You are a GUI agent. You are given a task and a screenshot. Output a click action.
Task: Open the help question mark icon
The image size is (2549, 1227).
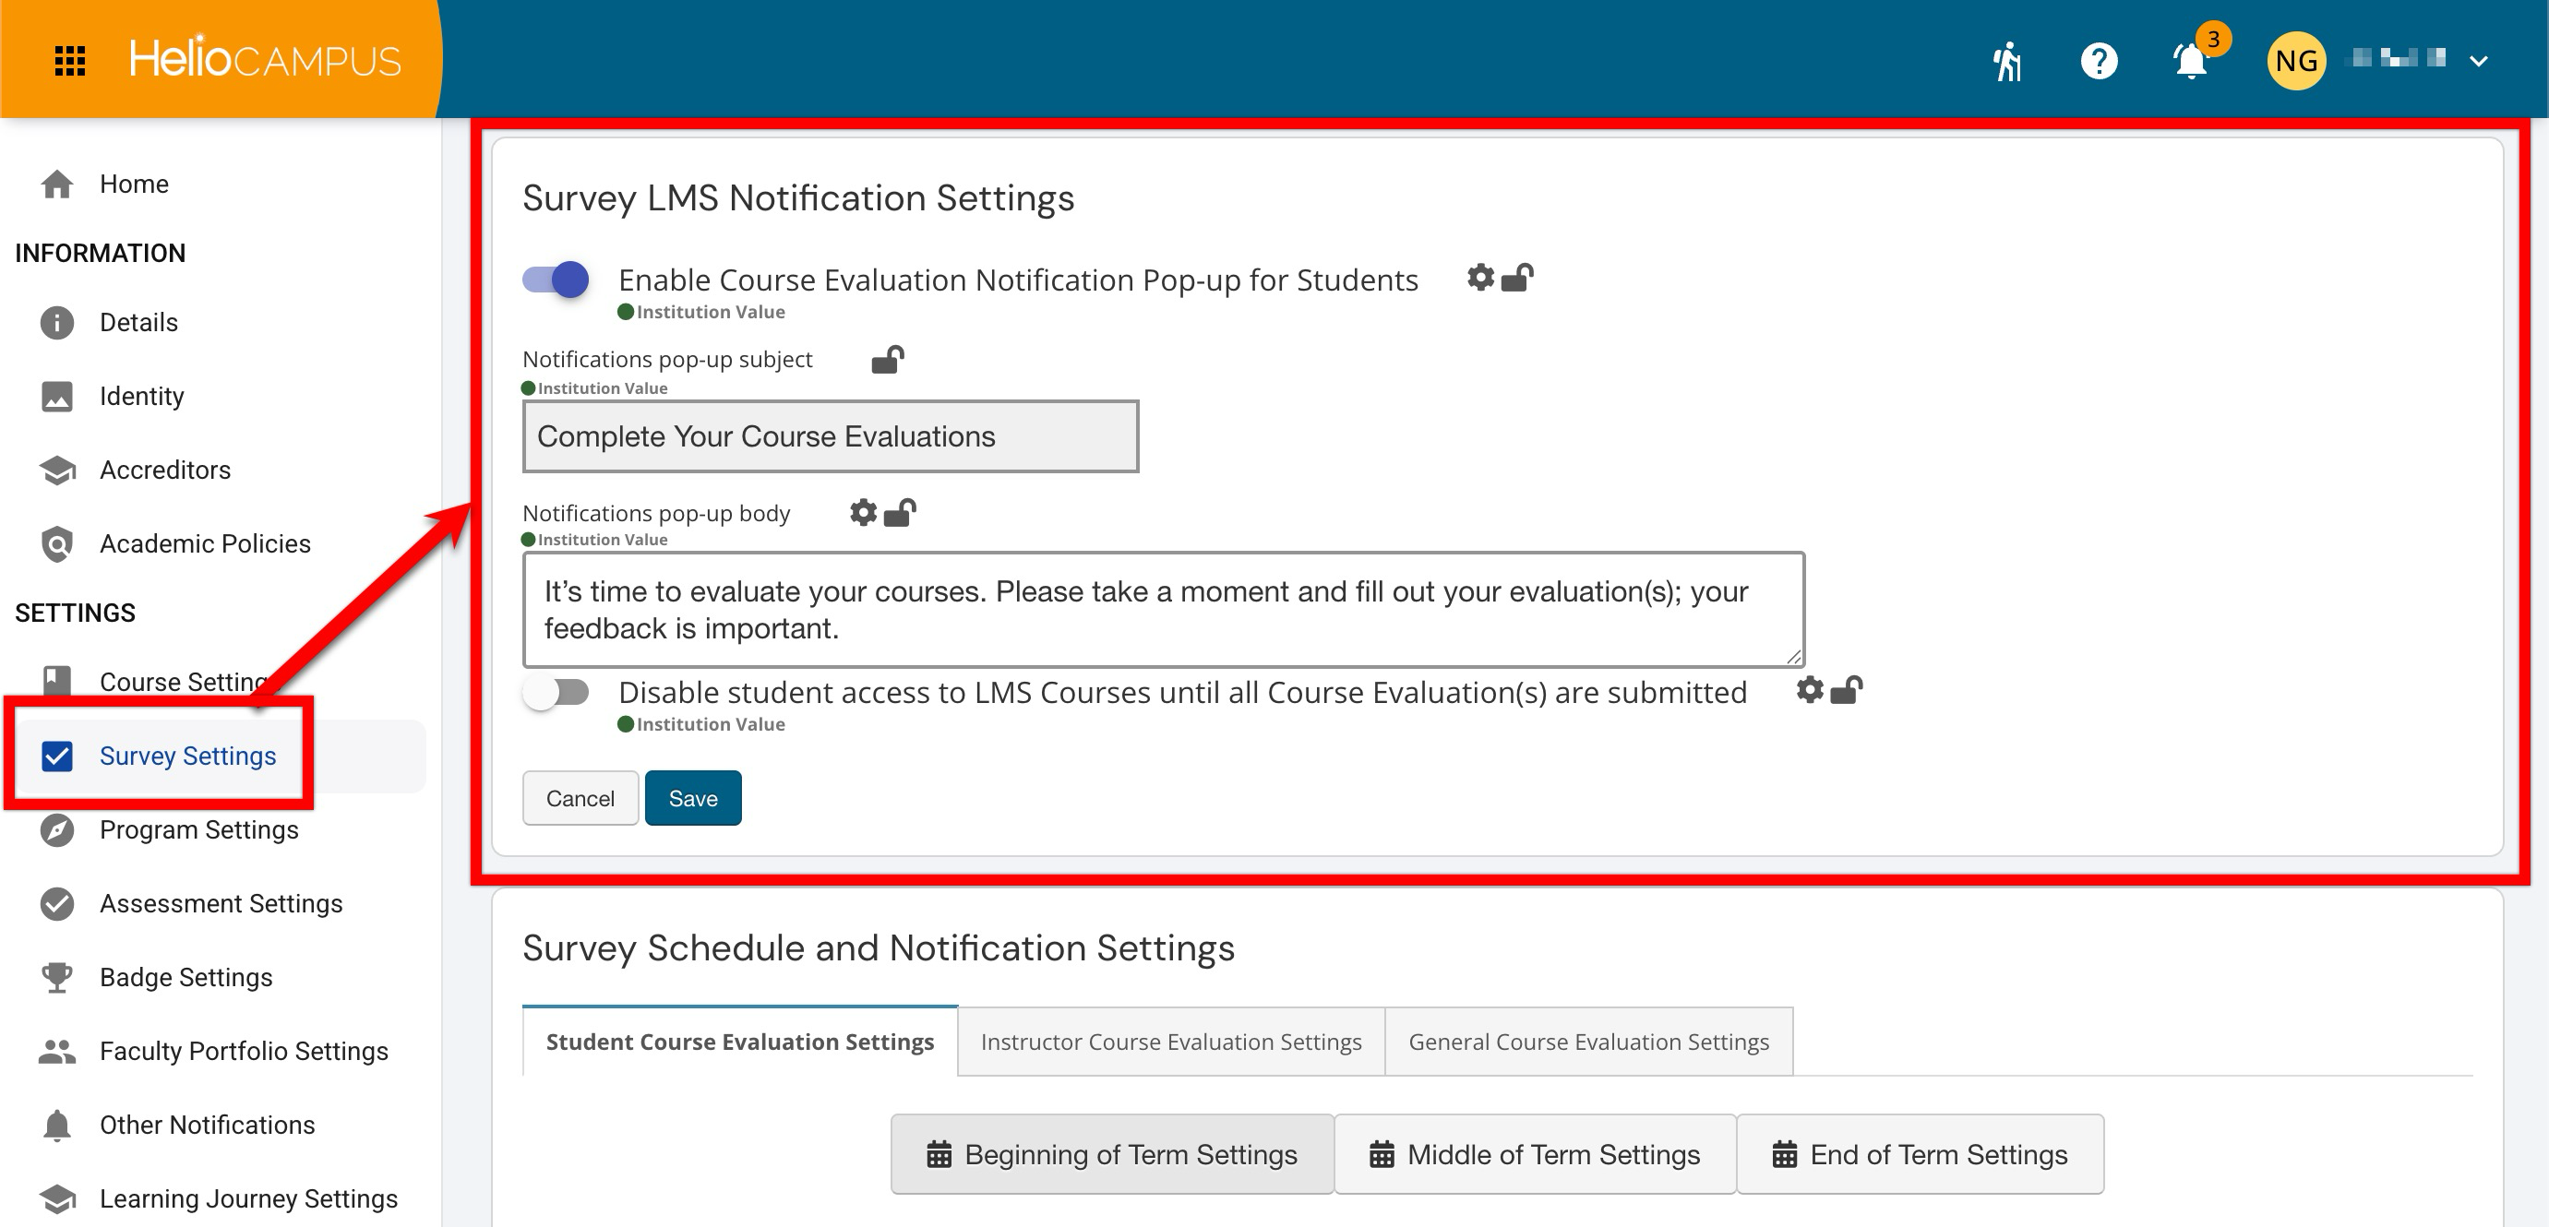point(2099,61)
